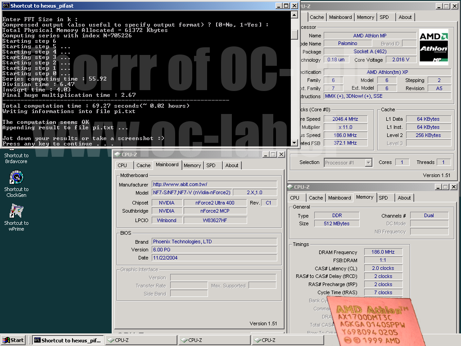This screenshot has width=461, height=346.
Task: Click the core speed 2046.4 MHz value
Action: [345, 119]
